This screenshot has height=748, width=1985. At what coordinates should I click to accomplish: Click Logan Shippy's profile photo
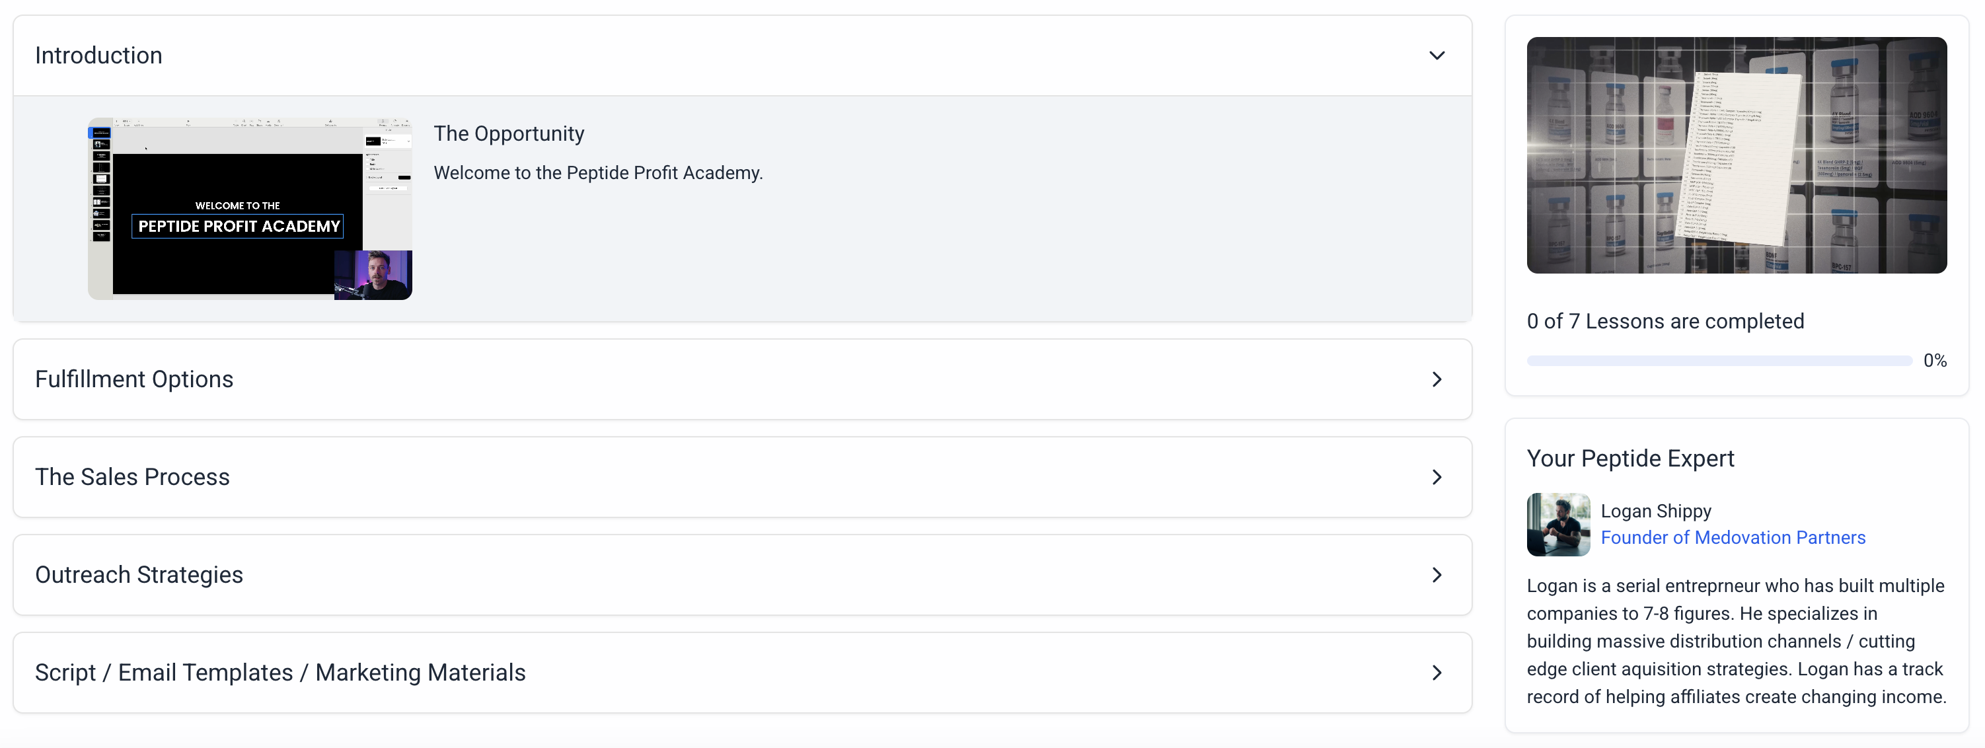[1557, 524]
